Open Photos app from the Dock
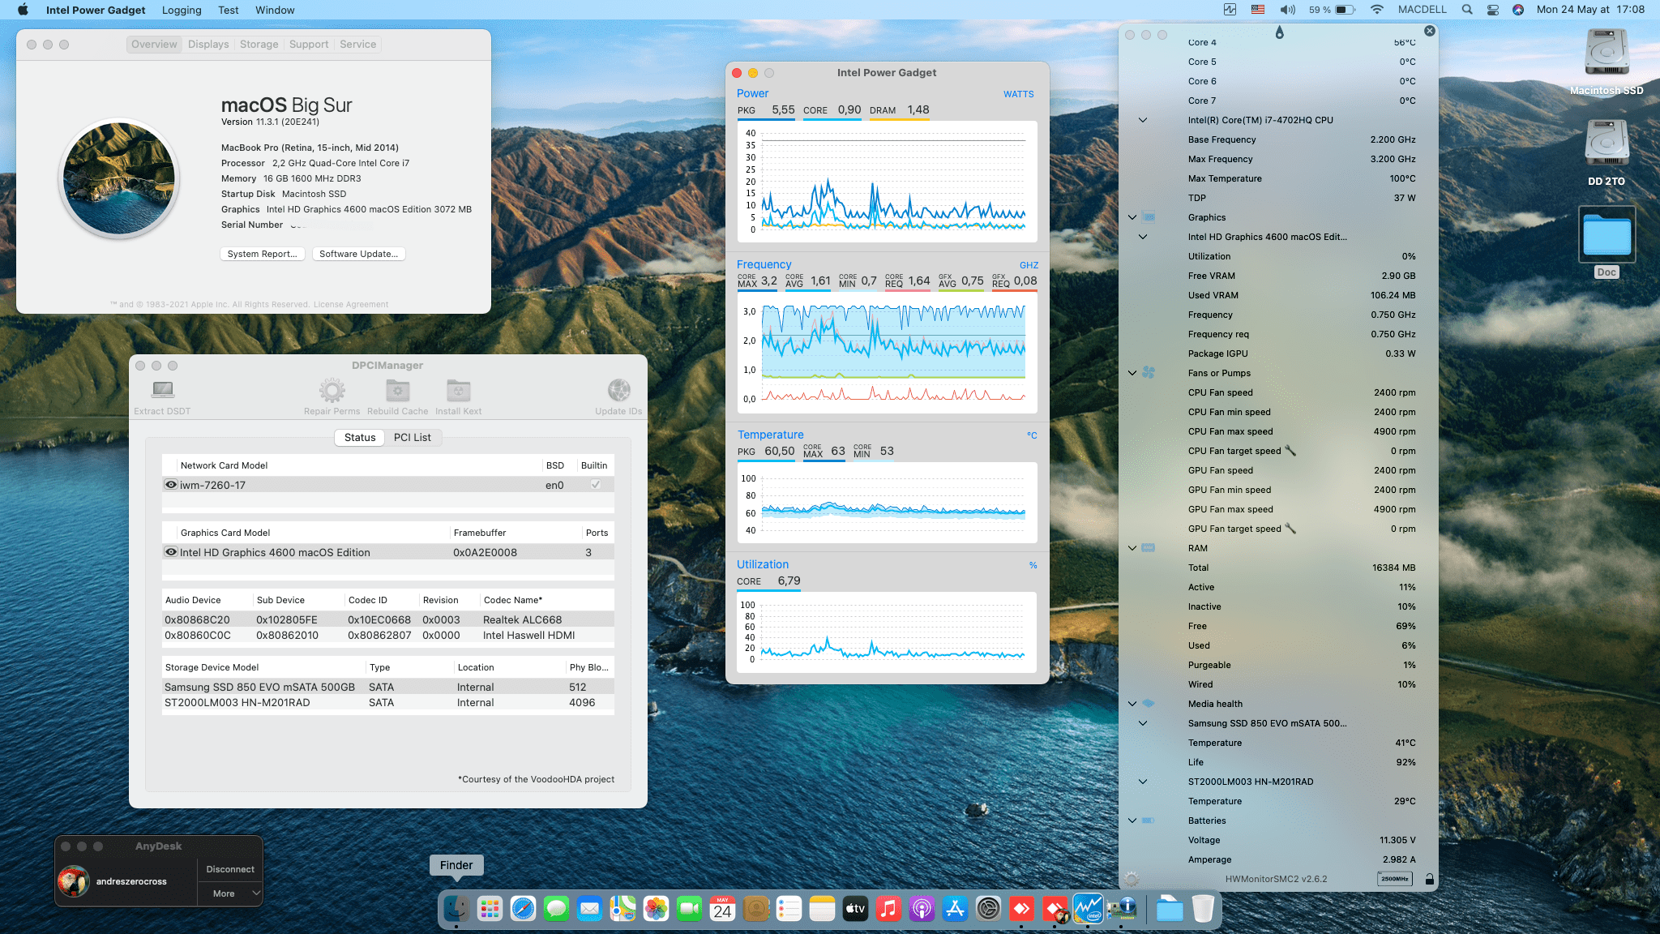Screen dimensions: 1660x934 [x=656, y=909]
